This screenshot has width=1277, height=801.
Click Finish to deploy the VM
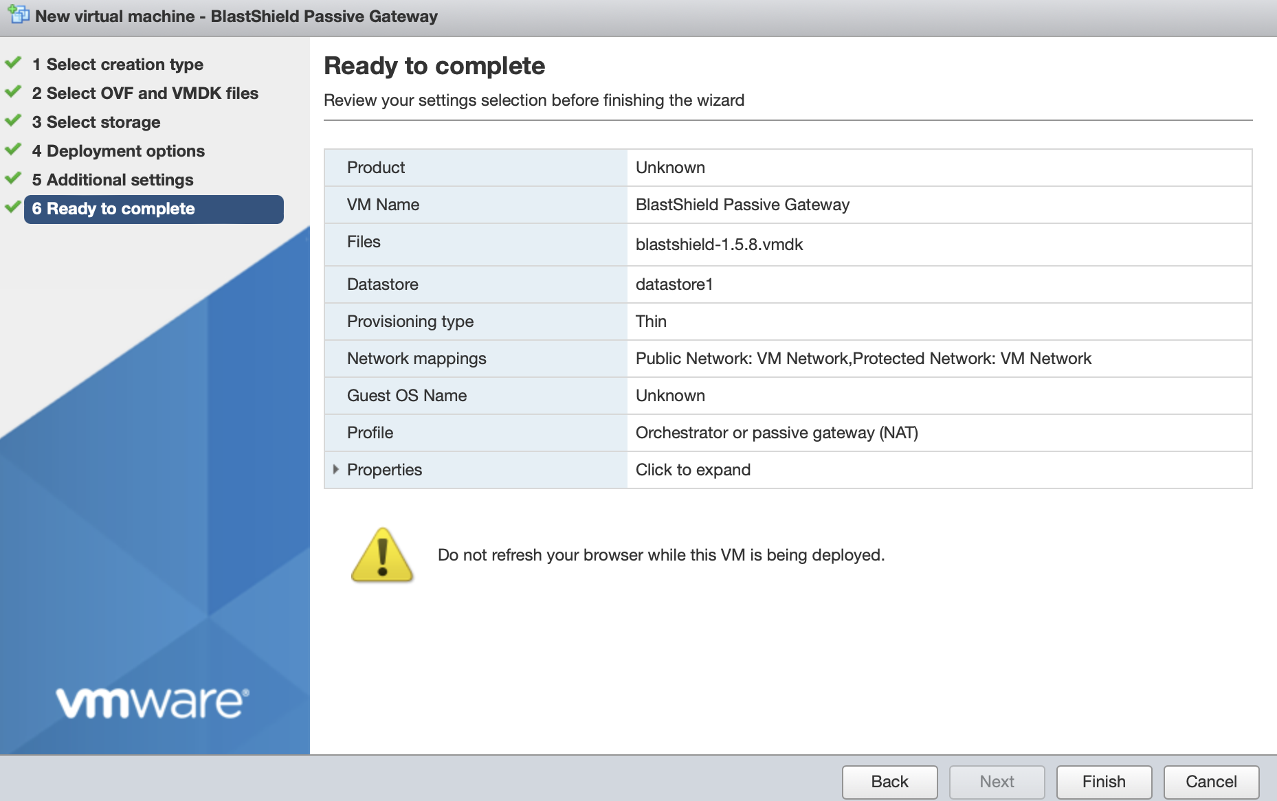(x=1103, y=781)
